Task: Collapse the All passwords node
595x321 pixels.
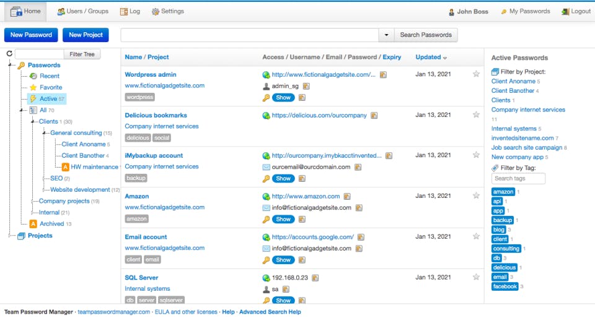Action: (x=21, y=110)
